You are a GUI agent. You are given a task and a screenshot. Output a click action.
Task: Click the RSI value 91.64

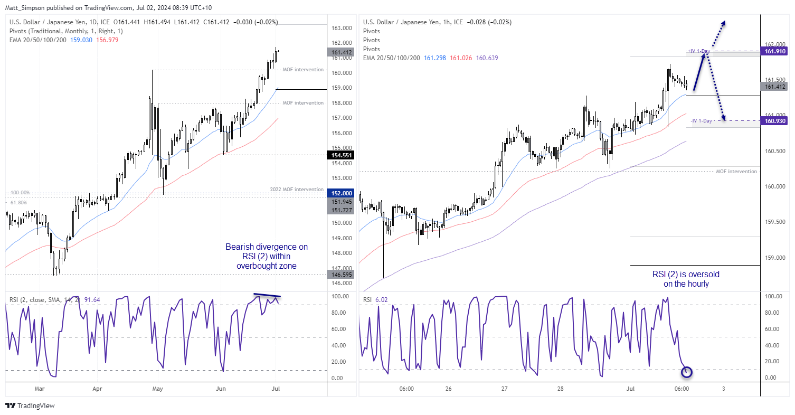pyautogui.click(x=91, y=299)
